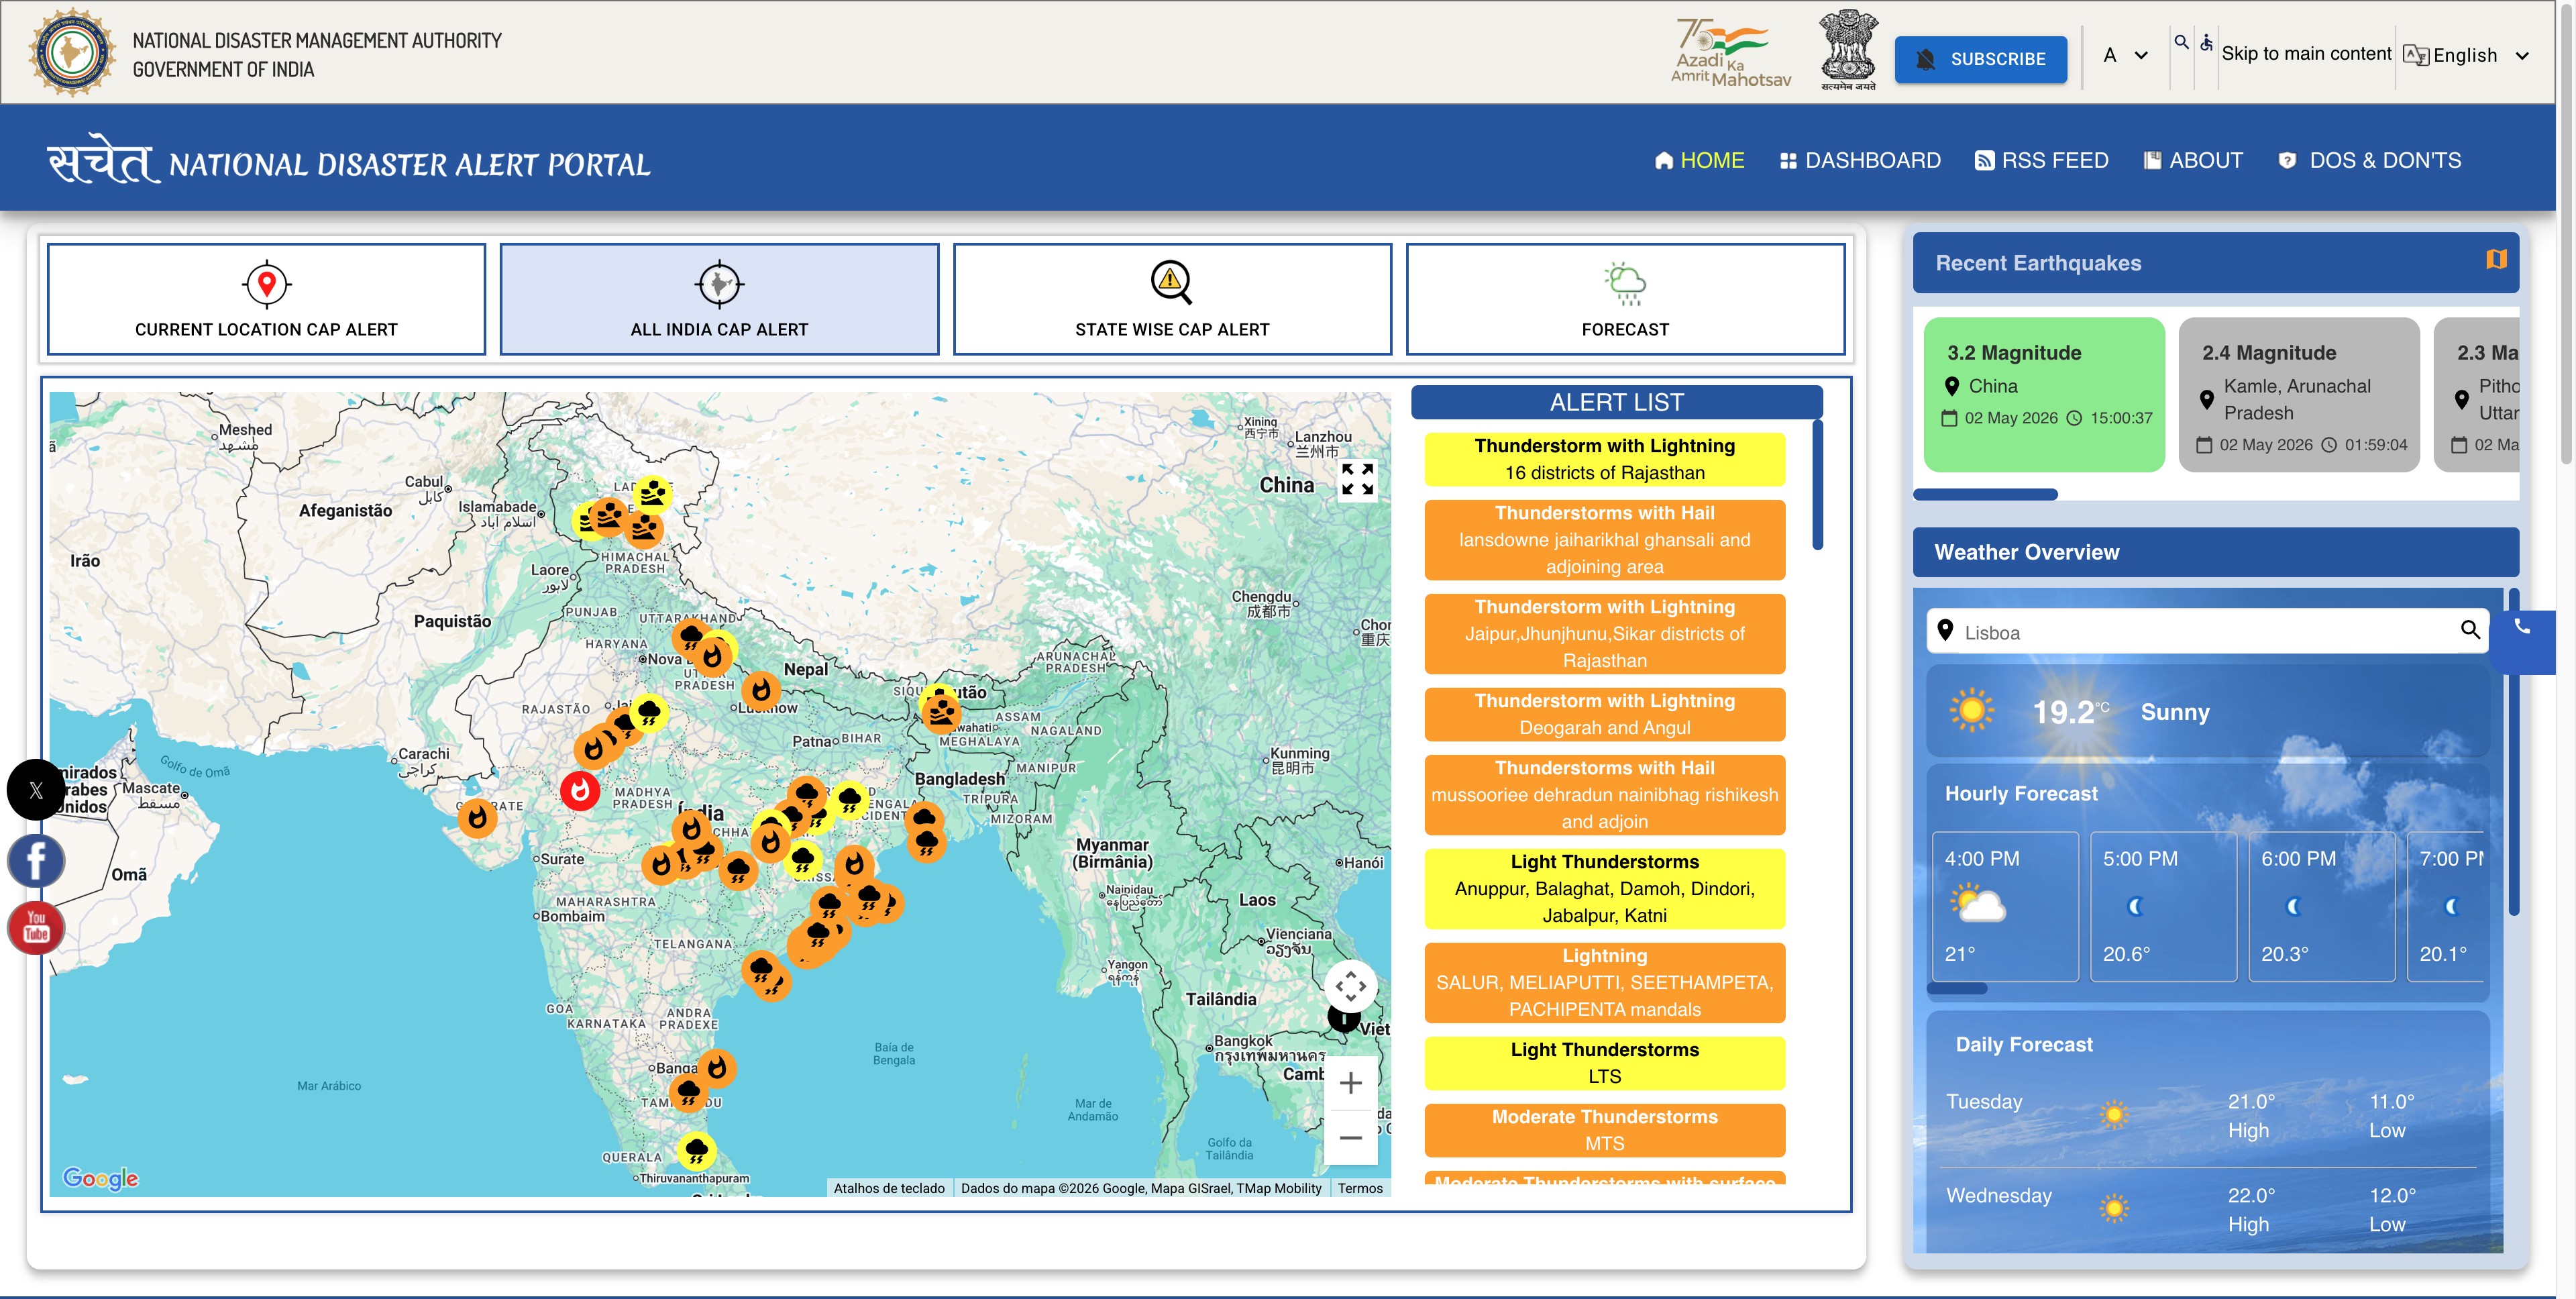This screenshot has height=1299, width=2576.
Task: Open DOS & DON'TS menu item
Action: pyautogui.click(x=2369, y=160)
